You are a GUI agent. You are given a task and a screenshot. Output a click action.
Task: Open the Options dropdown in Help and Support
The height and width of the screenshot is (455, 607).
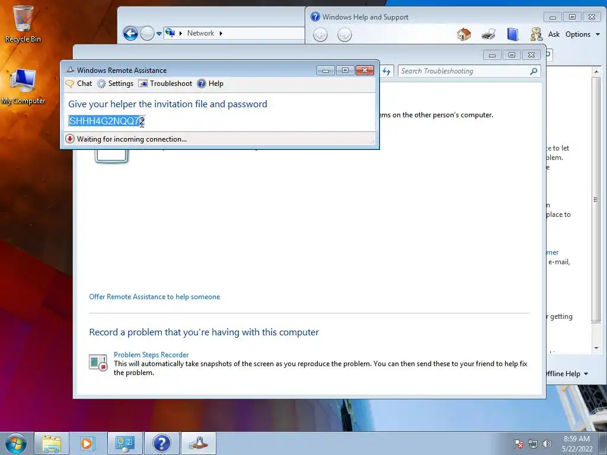(x=582, y=34)
